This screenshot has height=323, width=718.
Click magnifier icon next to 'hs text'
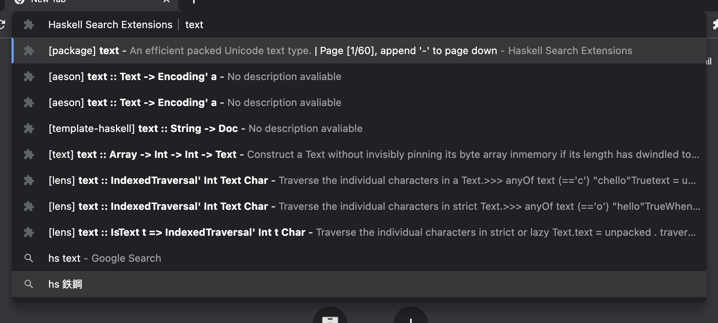[29, 258]
